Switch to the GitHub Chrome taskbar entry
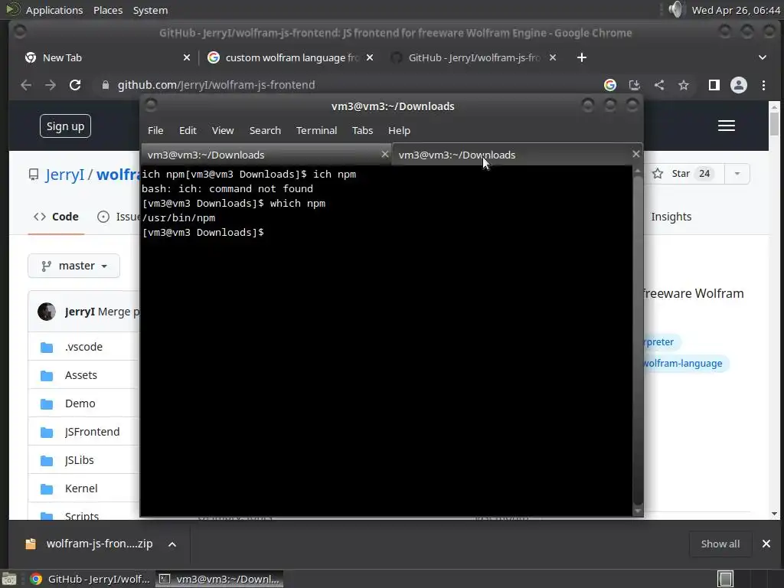The width and height of the screenshot is (784, 588). coord(90,579)
